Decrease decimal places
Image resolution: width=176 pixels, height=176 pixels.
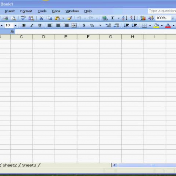click(116, 25)
